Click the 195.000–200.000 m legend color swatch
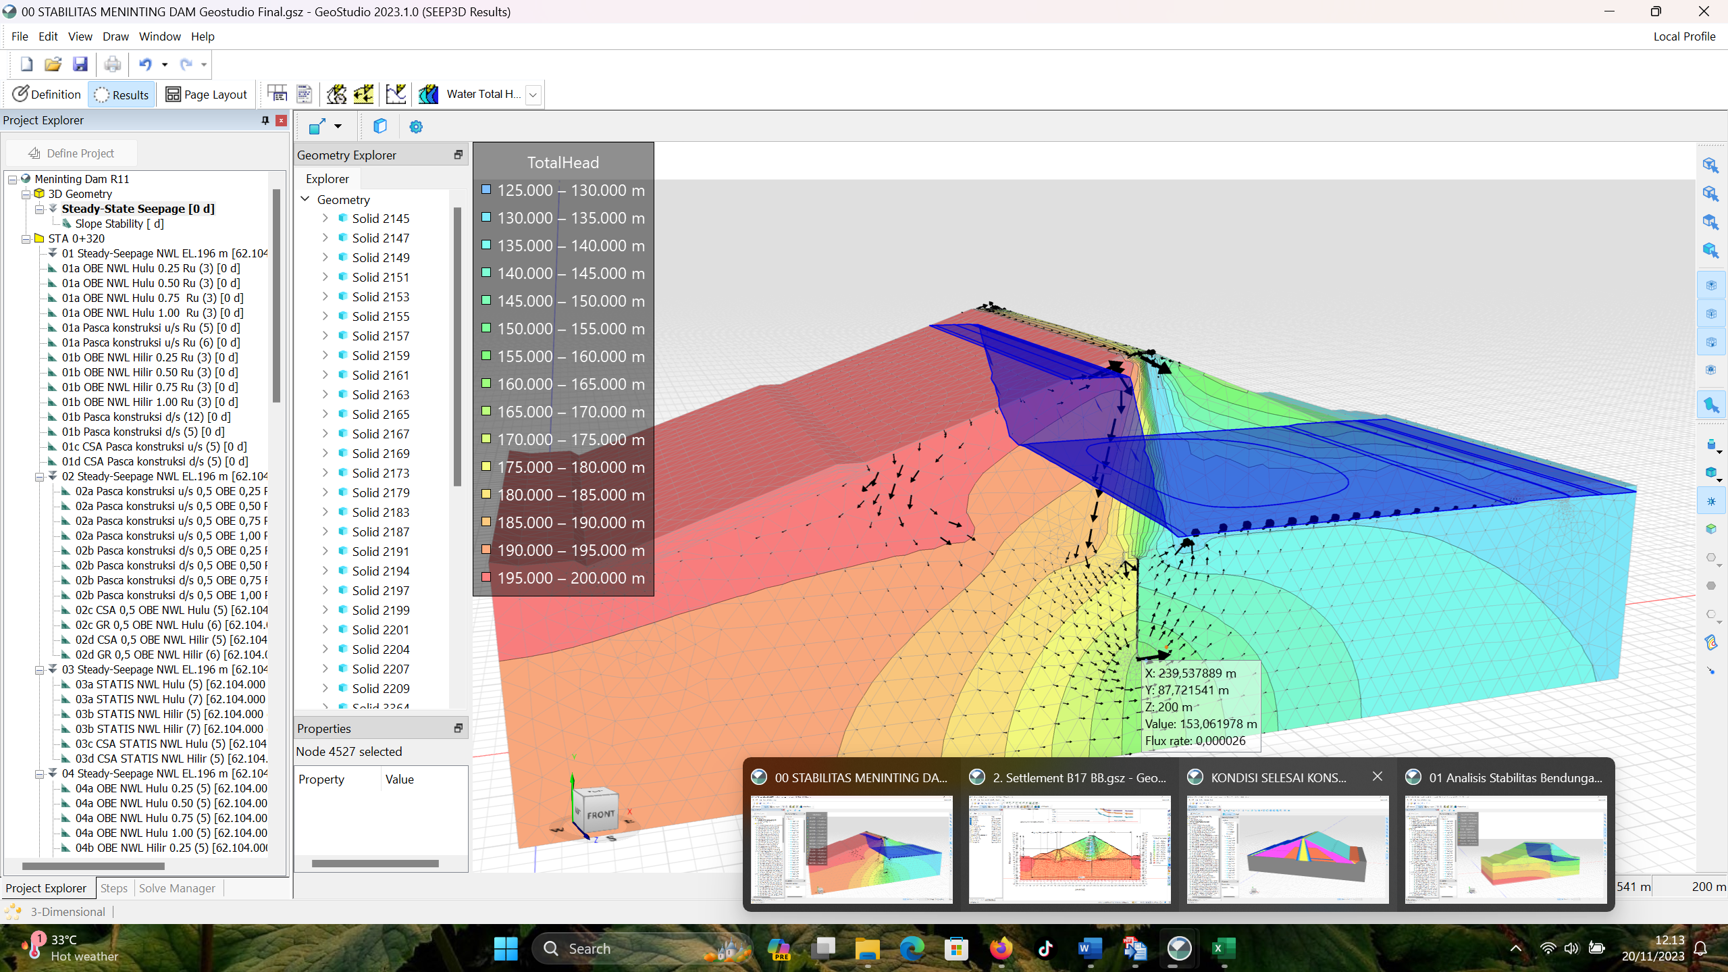Image resolution: width=1728 pixels, height=972 pixels. 486,578
